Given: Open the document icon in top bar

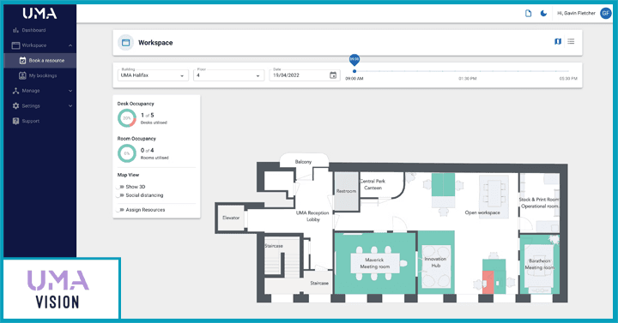Looking at the screenshot, I should pyautogui.click(x=528, y=14).
